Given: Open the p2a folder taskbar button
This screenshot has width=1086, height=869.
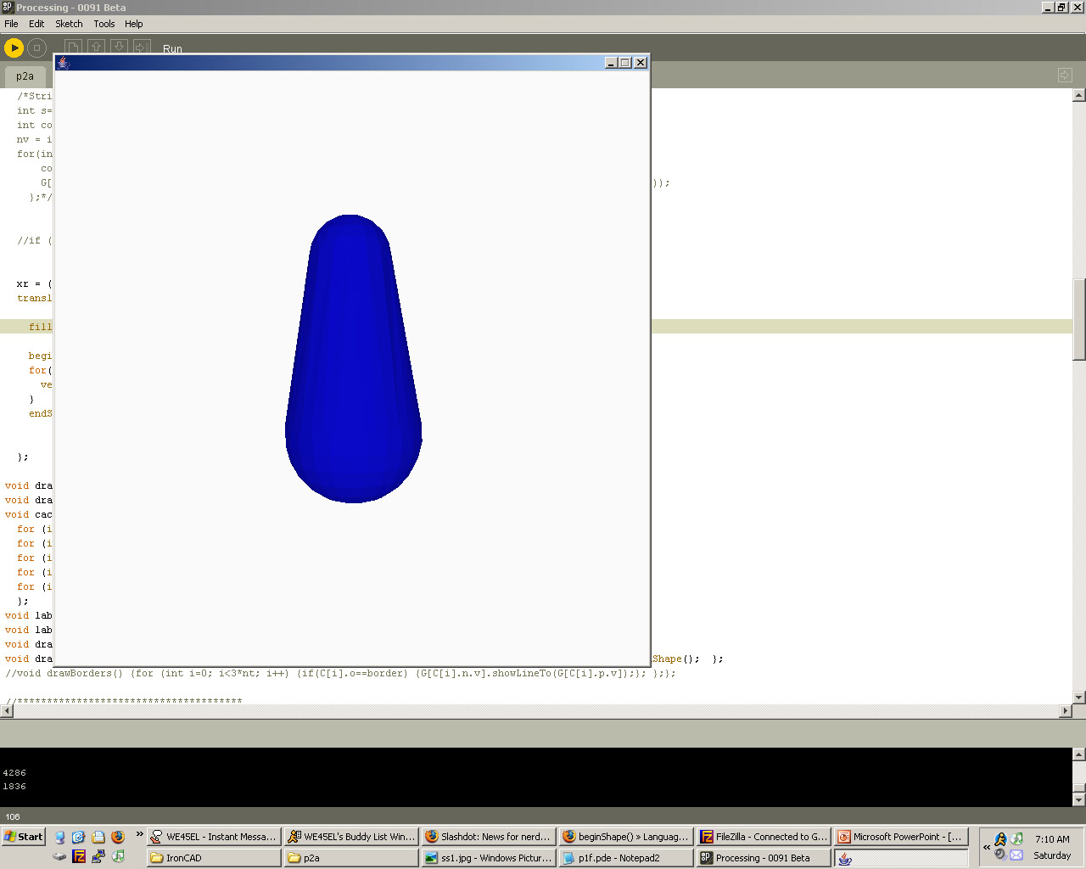Looking at the screenshot, I should point(351,858).
